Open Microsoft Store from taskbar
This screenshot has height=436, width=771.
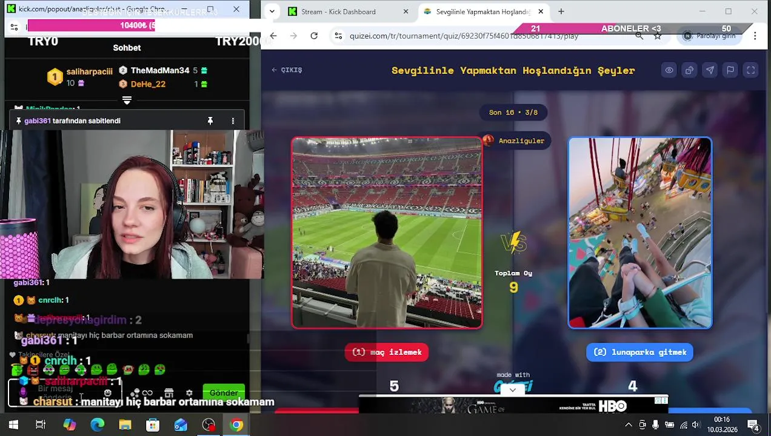[x=153, y=425]
